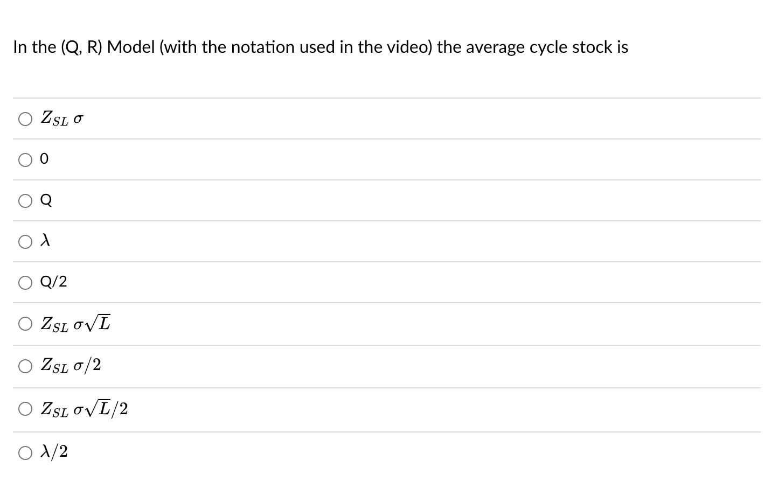This screenshot has width=778, height=488.
Task: Select the answer option 0
Action: [25, 159]
